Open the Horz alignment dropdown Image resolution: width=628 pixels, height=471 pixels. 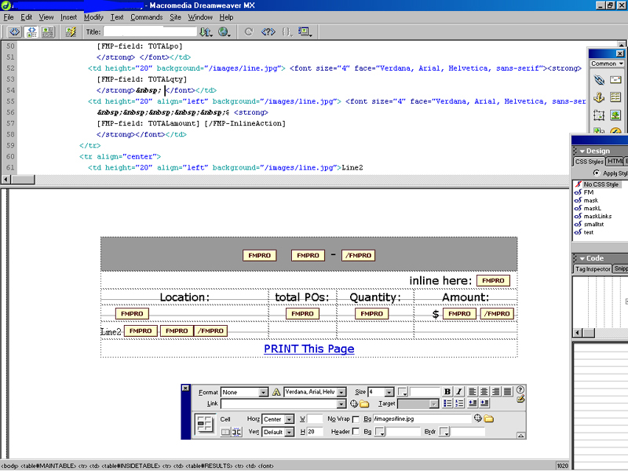(x=287, y=419)
